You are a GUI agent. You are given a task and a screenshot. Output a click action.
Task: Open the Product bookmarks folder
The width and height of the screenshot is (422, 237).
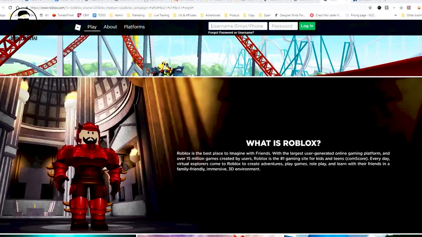(231, 15)
